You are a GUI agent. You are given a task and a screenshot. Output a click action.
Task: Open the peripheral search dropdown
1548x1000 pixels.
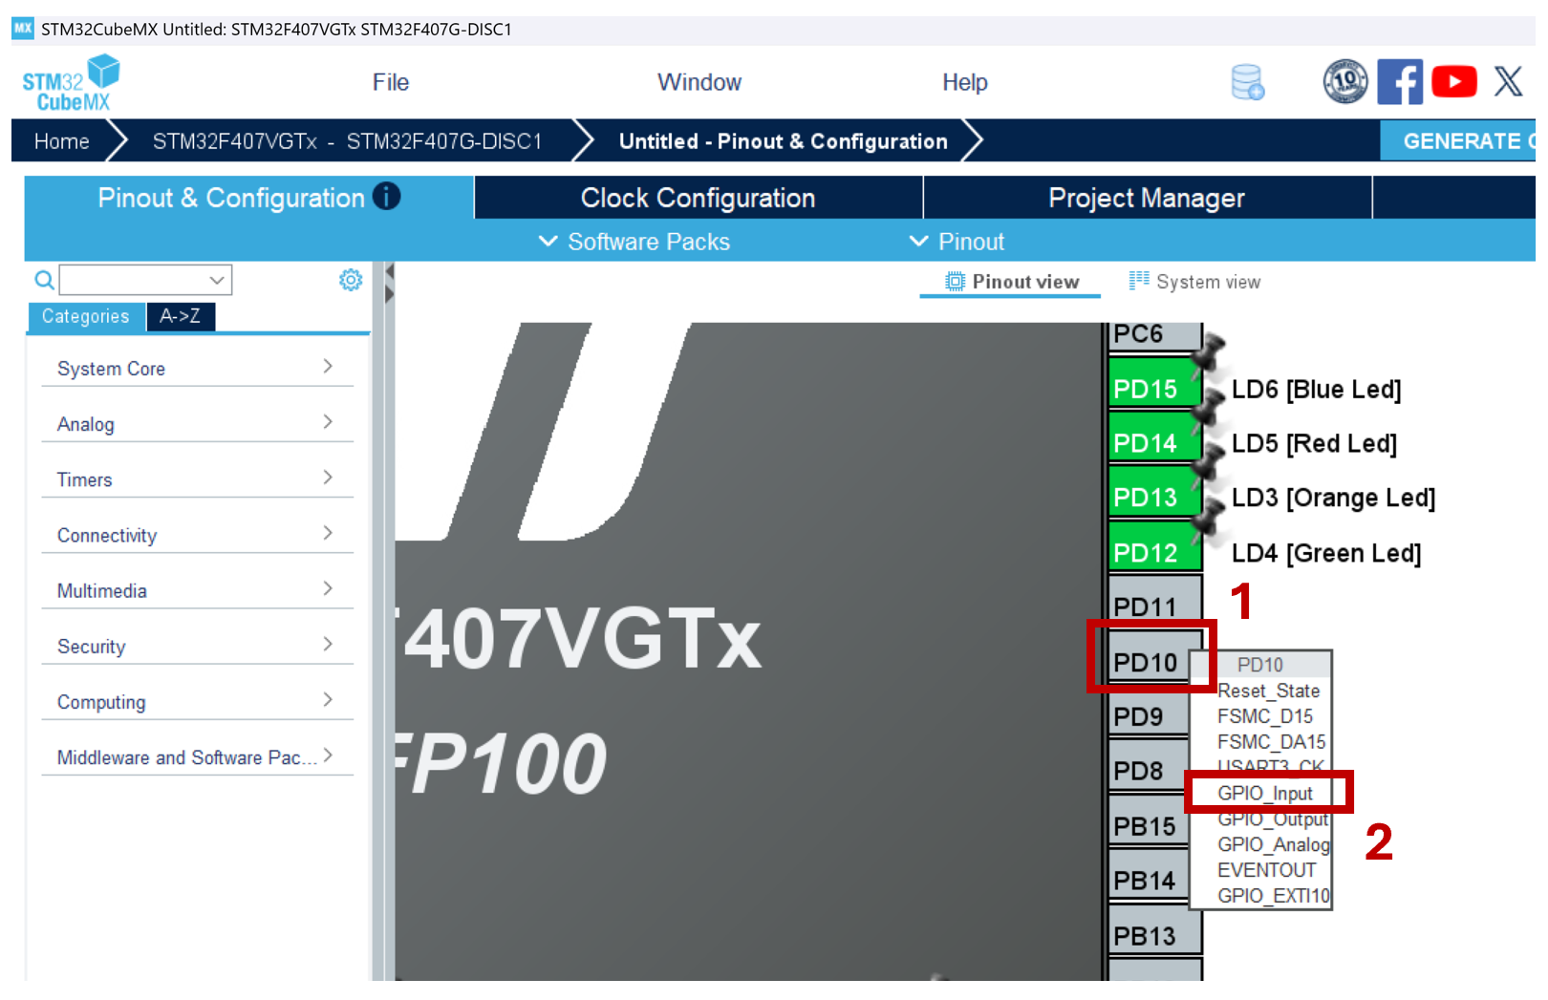click(217, 280)
